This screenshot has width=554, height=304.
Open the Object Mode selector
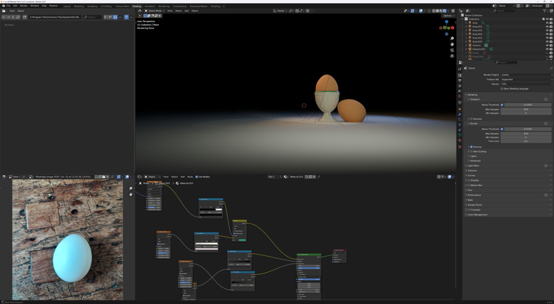(x=155, y=11)
